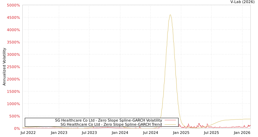
Task: Click the 0% y-axis label
Action: [17, 128]
